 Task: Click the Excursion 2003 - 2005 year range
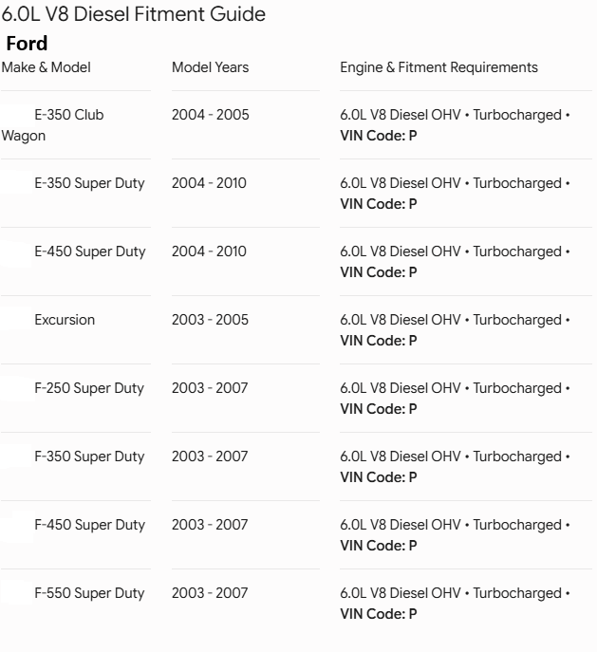210,320
